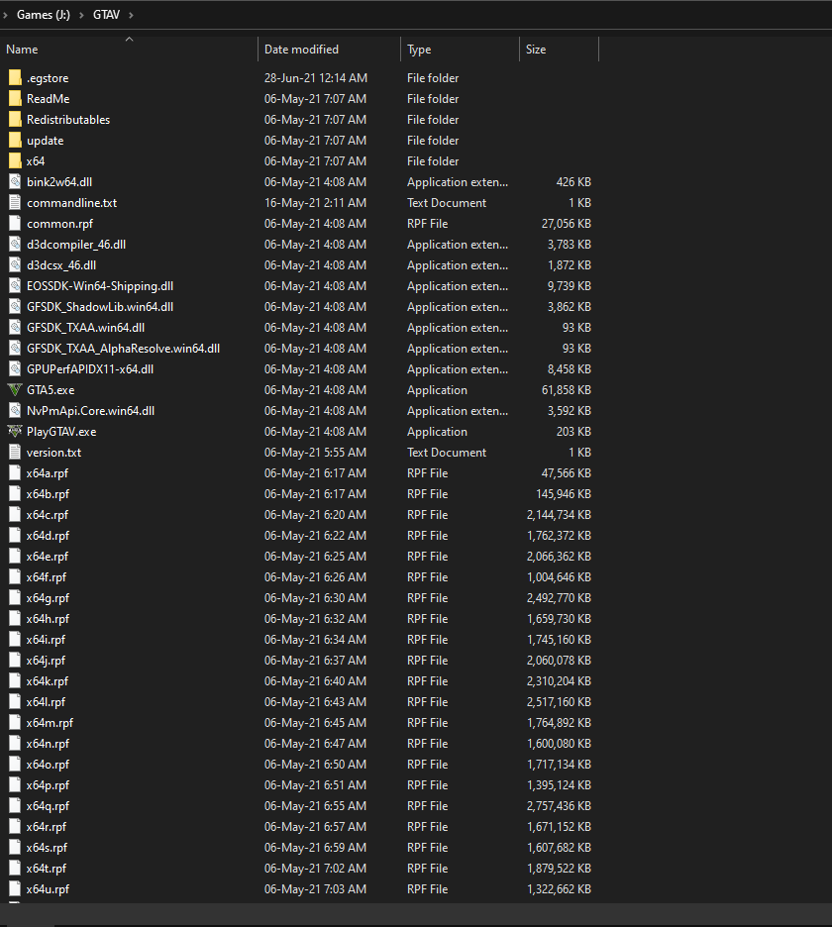Click the version.txt document icon
832x927 pixels.
point(16,453)
